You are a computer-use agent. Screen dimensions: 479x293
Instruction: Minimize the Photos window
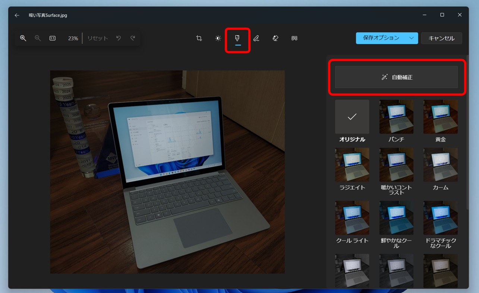(x=425, y=15)
